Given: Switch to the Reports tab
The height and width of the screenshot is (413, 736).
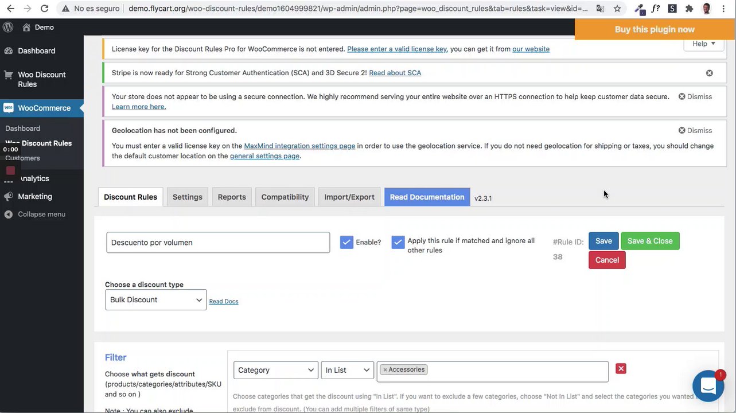Looking at the screenshot, I should coord(232,197).
